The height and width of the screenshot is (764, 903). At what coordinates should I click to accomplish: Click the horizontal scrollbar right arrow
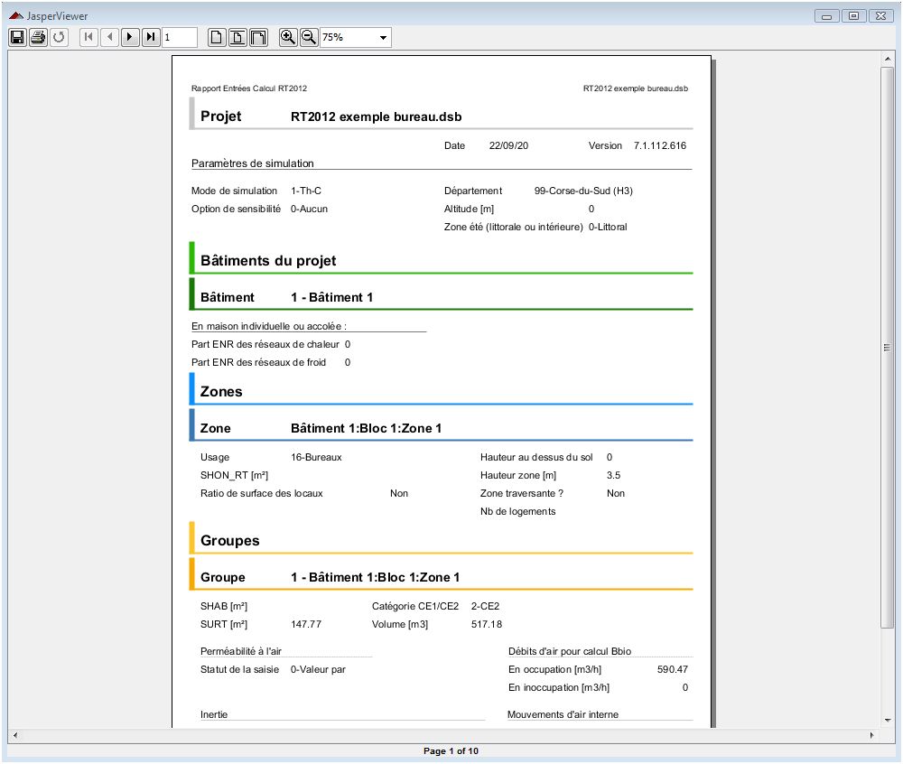[x=872, y=735]
